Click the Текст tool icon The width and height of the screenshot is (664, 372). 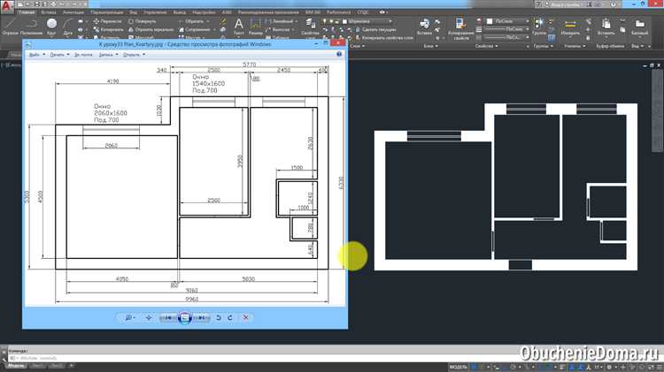click(238, 27)
